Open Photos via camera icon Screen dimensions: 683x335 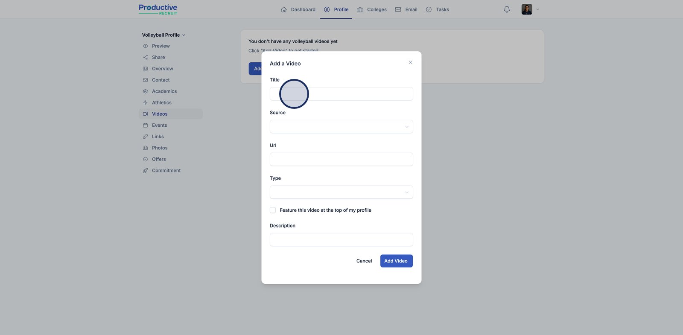(x=146, y=148)
